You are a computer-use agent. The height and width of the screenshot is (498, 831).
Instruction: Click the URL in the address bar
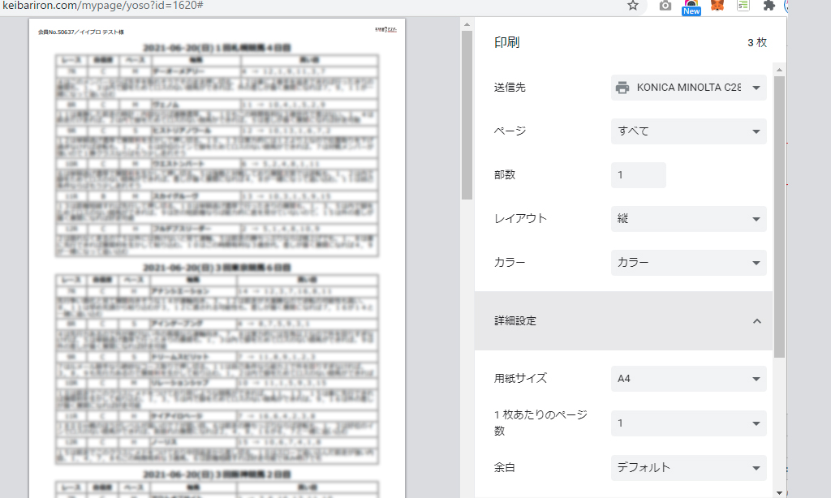click(101, 6)
